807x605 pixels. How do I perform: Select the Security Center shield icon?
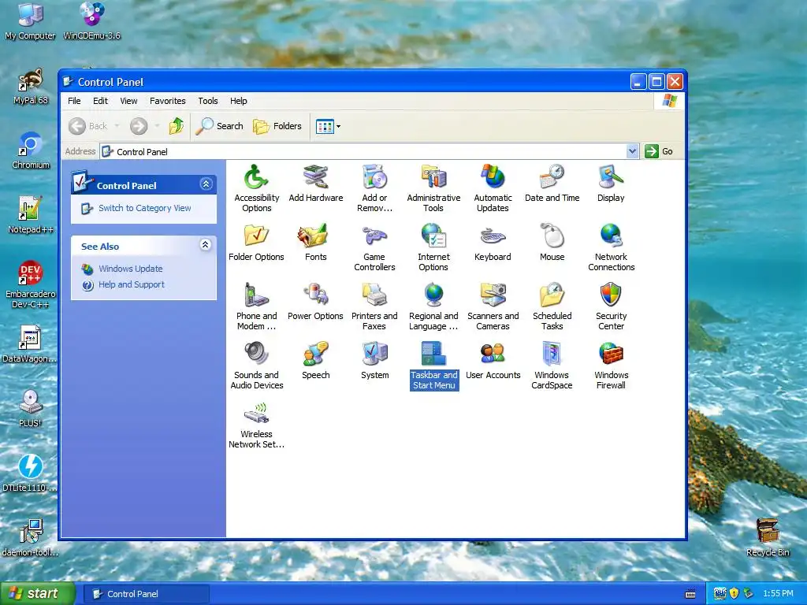coord(611,306)
